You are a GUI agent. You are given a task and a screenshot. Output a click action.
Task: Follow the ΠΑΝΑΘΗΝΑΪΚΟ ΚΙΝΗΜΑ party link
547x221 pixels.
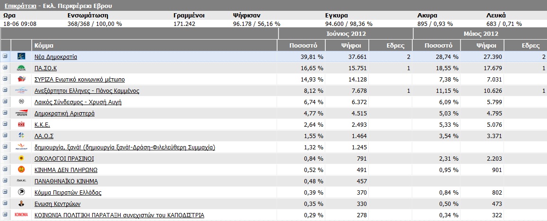pos(66,181)
